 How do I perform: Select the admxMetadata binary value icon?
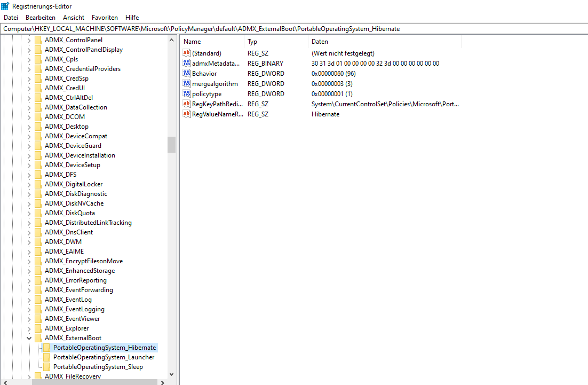pyautogui.click(x=187, y=63)
